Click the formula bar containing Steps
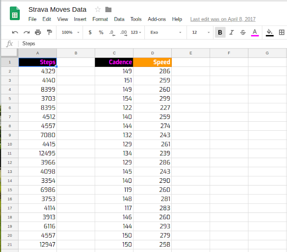287x252 pixels. (152, 44)
